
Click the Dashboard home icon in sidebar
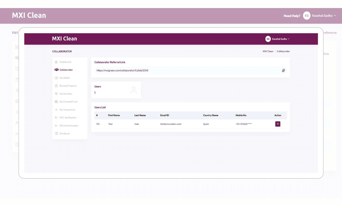pos(56,62)
